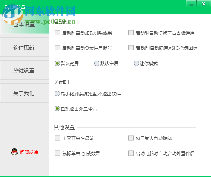Image resolution: width=211 pixels, height=177 pixels.
Task: Enable 启动时自动切换声音面板通道 checkbox
Action: click(131, 33)
